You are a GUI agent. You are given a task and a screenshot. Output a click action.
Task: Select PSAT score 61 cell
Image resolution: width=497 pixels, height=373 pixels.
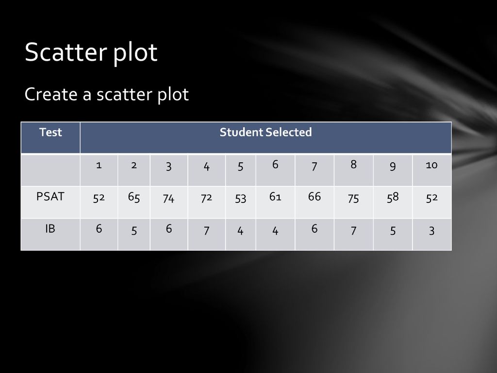click(275, 197)
